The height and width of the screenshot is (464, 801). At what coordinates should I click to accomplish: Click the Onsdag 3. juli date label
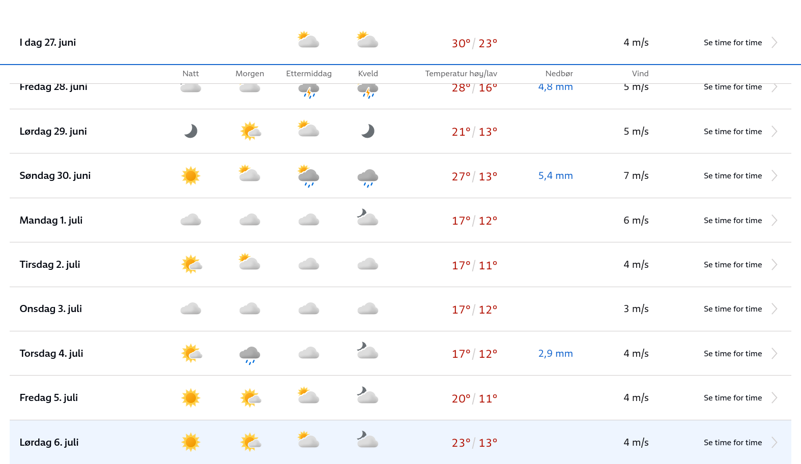click(x=51, y=309)
